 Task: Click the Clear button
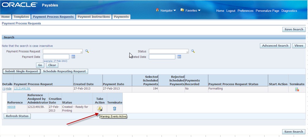pos(52,65)
